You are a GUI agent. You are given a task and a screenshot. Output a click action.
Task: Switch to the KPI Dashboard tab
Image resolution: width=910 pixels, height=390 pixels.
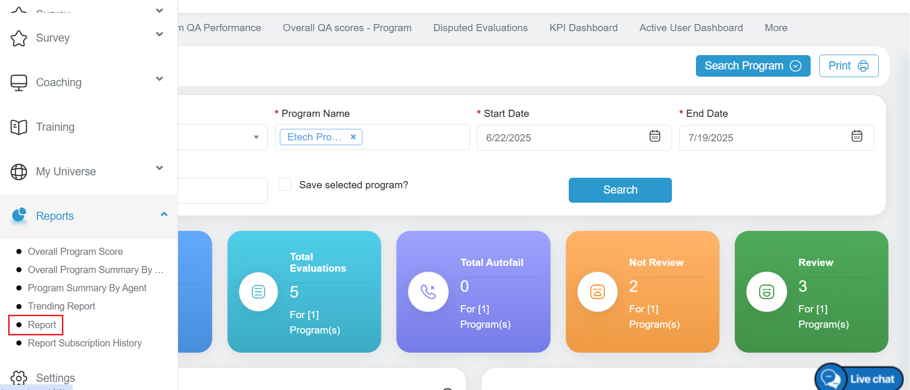583,28
